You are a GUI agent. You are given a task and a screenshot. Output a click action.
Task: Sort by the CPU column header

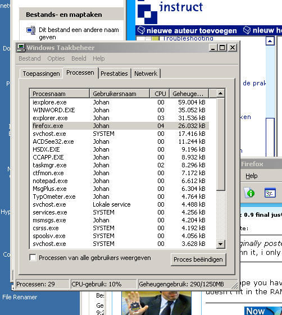tap(160, 94)
